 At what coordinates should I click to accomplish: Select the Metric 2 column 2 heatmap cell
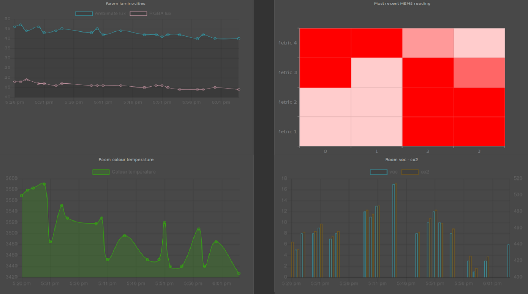[x=428, y=102]
